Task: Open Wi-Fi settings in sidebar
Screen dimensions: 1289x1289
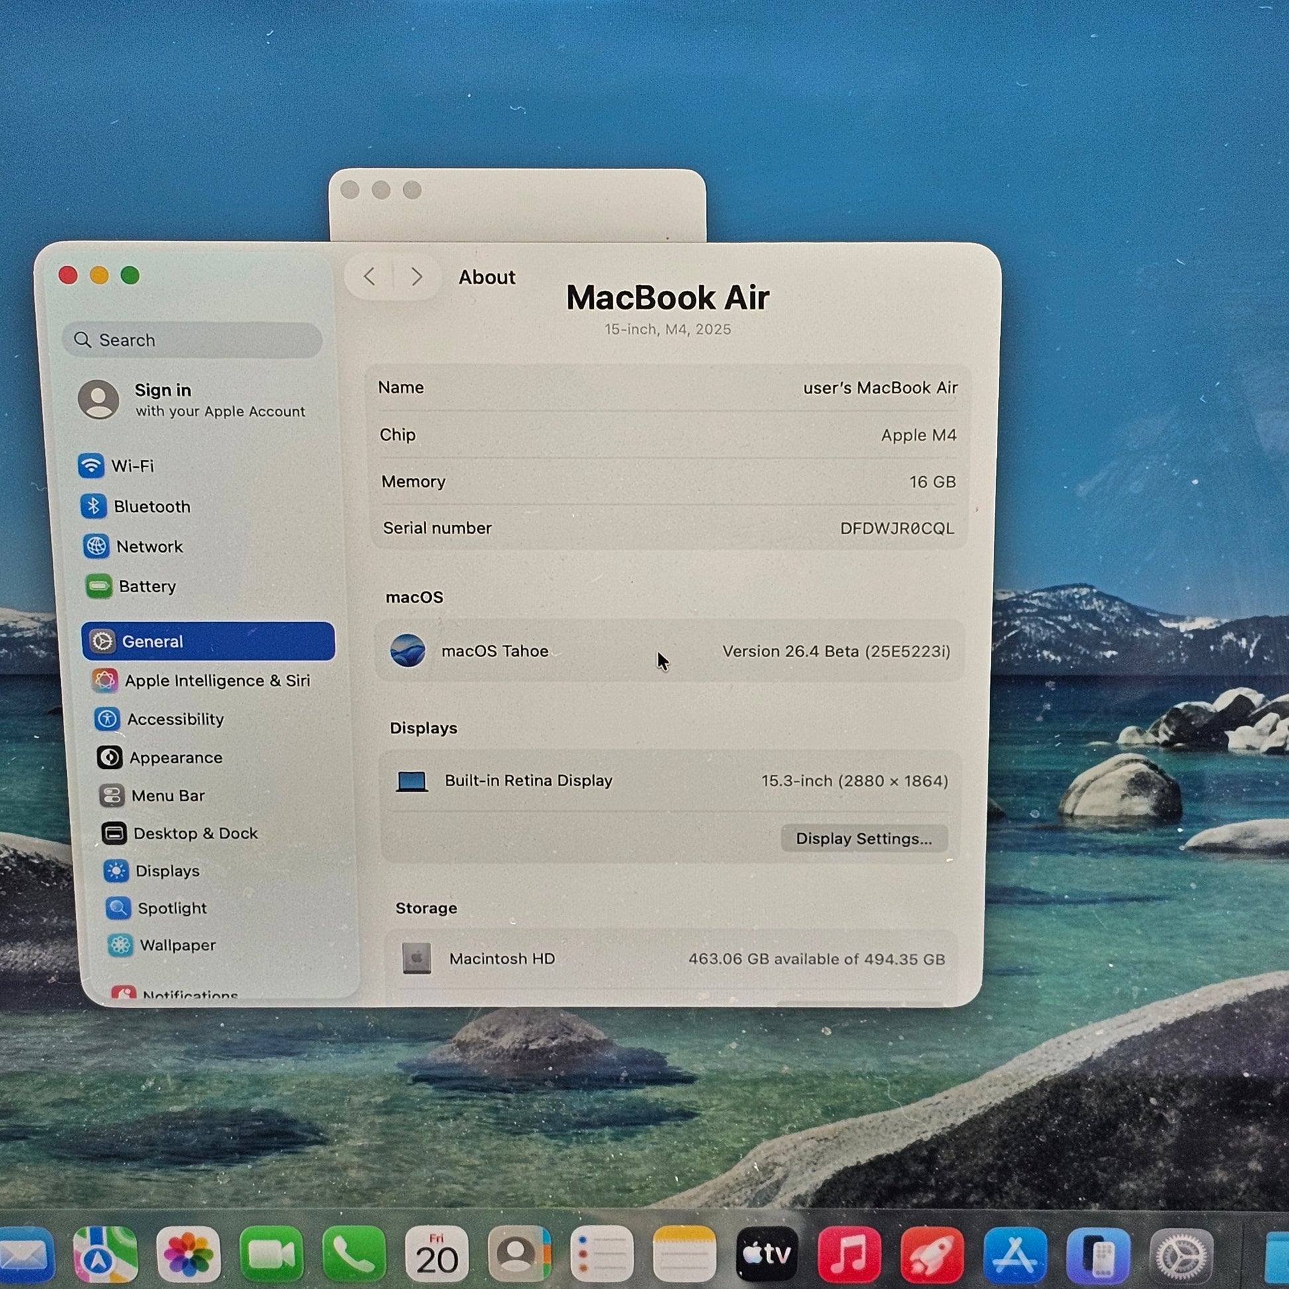Action: point(132,466)
